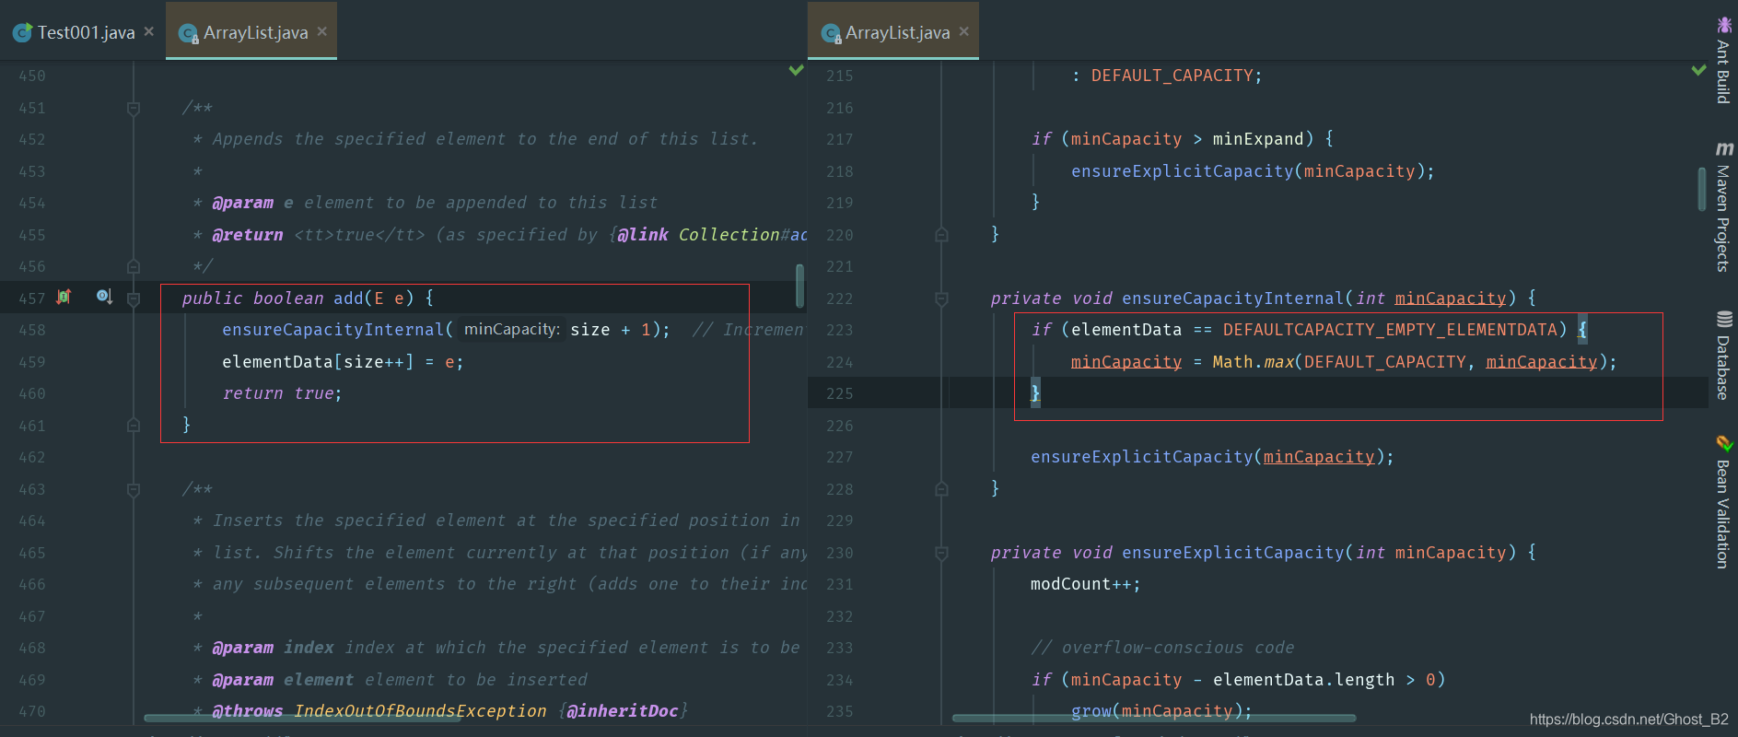The width and height of the screenshot is (1738, 737).
Task: Click Math.max on line 224
Action: 1253,362
